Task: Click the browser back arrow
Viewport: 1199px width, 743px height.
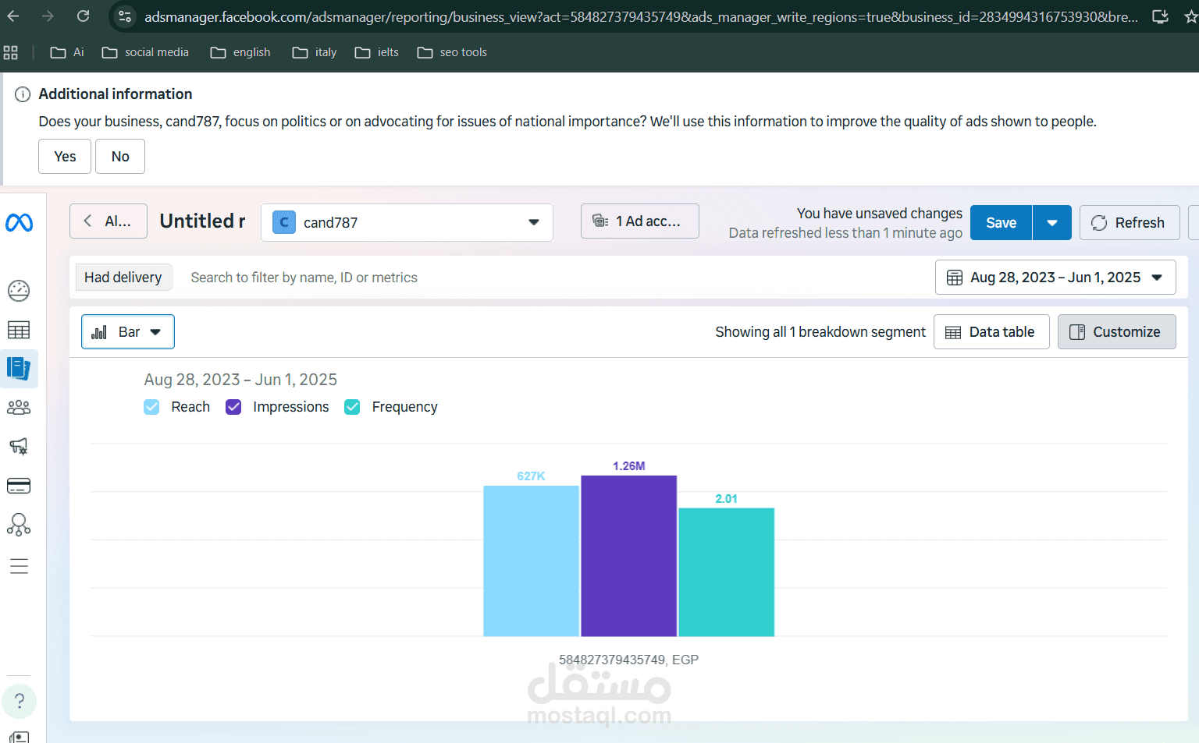Action: [x=12, y=16]
